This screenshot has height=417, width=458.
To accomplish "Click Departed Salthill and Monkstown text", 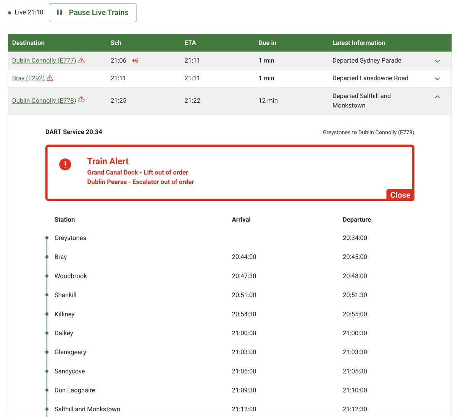I will click(361, 100).
